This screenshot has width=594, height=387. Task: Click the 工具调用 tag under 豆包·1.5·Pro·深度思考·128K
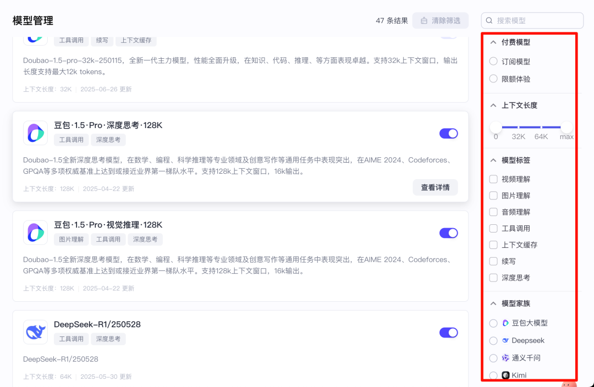71,140
